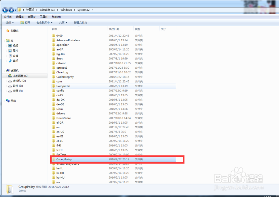Viewport: 279px width, 197px height.
Task: Click the CleanLog folder name
Action: pos(62,72)
